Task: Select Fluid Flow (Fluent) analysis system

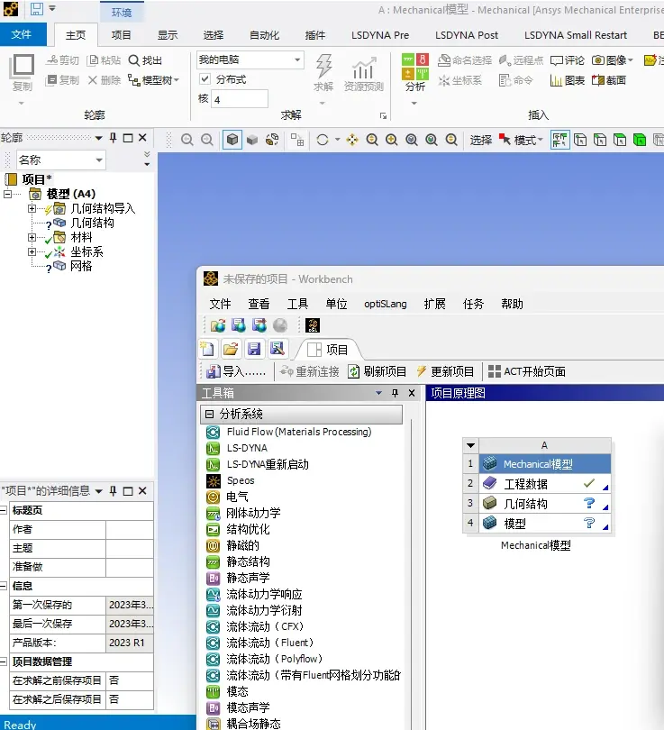Action: pos(270,643)
